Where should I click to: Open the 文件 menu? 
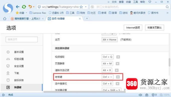tap(114, 2)
